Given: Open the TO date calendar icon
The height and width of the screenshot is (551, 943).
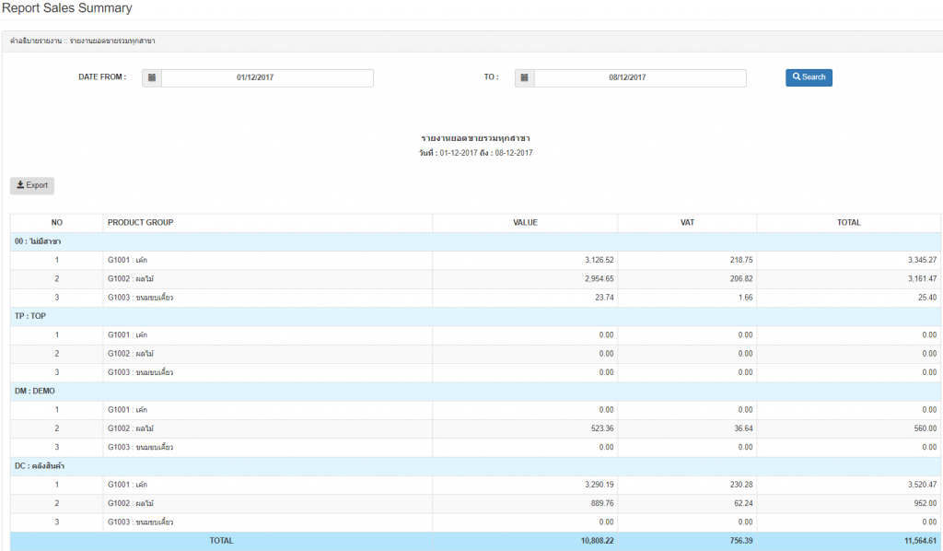Looking at the screenshot, I should coord(524,77).
